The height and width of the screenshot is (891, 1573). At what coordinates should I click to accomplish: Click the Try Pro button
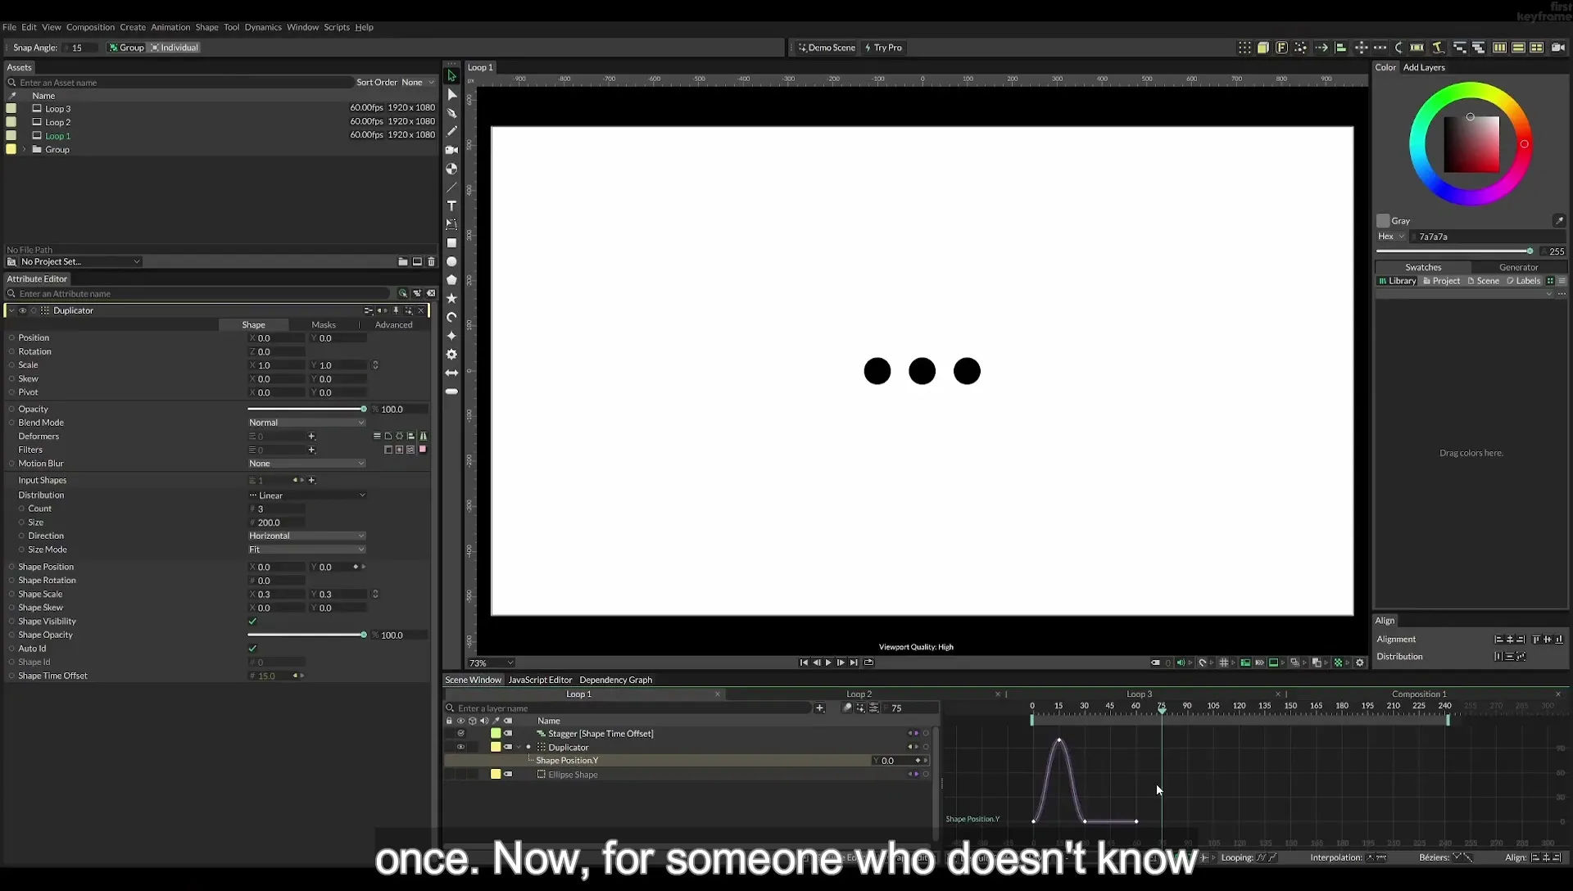(x=883, y=47)
